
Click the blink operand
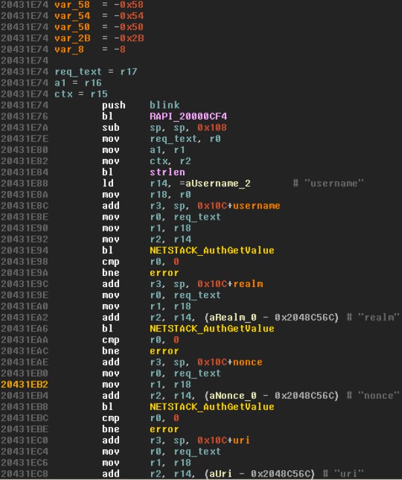click(165, 105)
